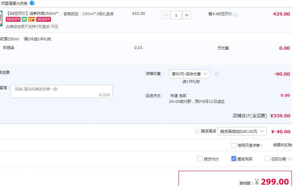
Task: Click the item subtotal 429.00
Action: click(281, 14)
